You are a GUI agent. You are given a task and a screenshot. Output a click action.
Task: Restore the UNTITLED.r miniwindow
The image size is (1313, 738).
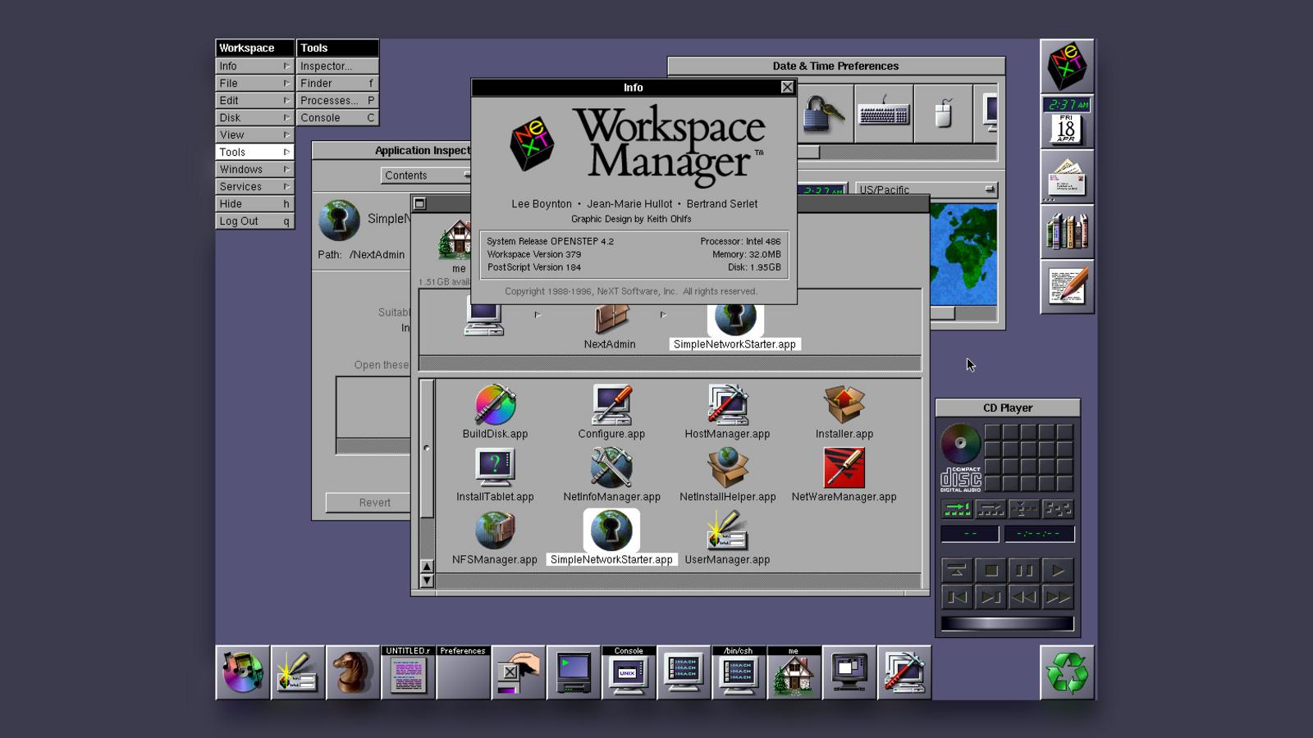408,672
